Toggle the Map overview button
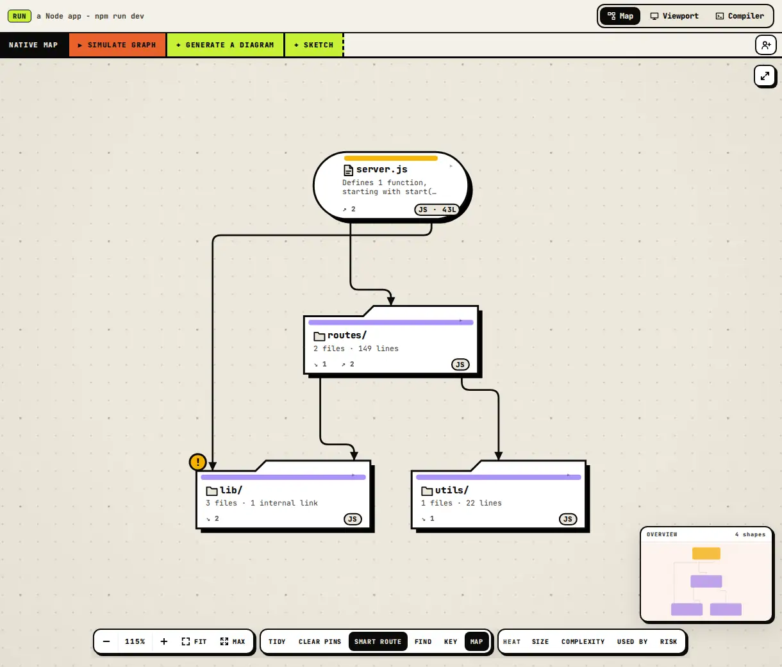This screenshot has height=667, width=782. (x=477, y=641)
